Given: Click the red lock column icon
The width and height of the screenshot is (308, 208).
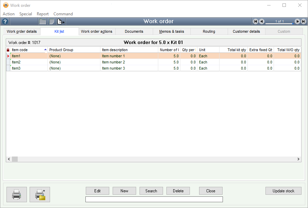Looking at the screenshot, I should [x=8, y=50].
